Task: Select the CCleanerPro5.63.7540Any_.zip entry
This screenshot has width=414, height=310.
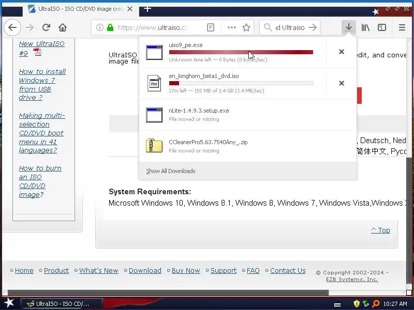Action: tap(248, 146)
